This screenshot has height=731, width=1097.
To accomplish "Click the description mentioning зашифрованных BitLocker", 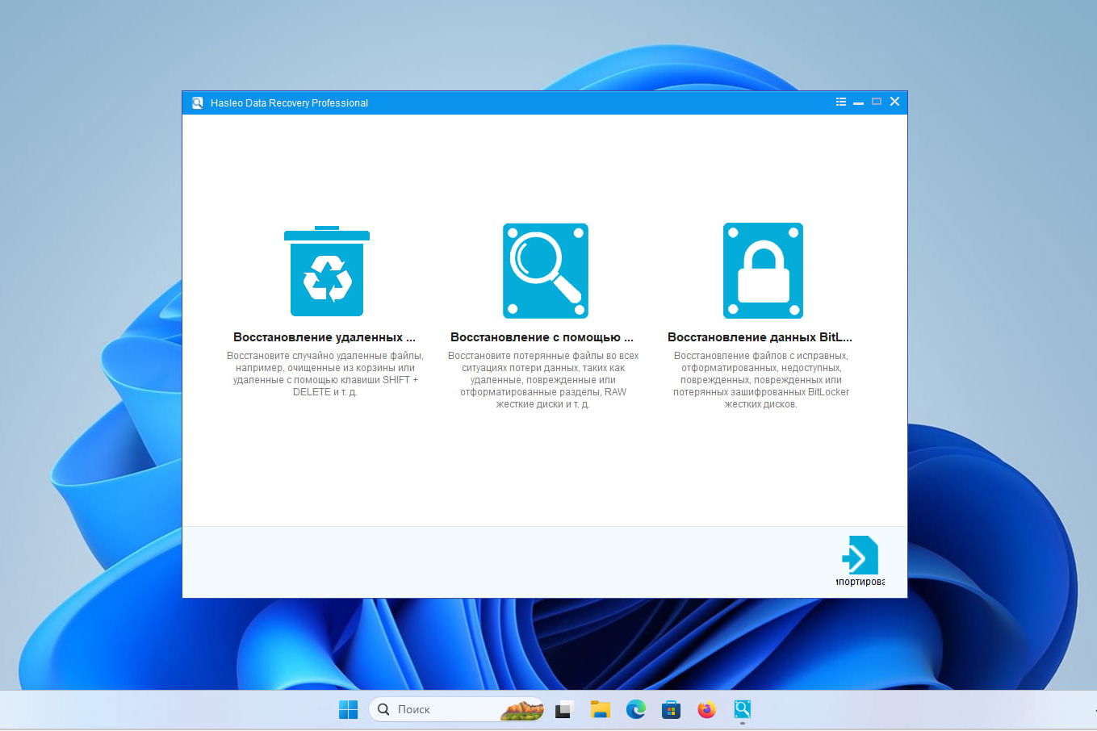I will 761,379.
